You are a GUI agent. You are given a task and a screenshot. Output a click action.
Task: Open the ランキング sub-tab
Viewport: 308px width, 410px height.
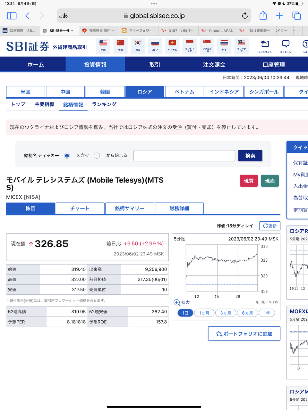104,104
